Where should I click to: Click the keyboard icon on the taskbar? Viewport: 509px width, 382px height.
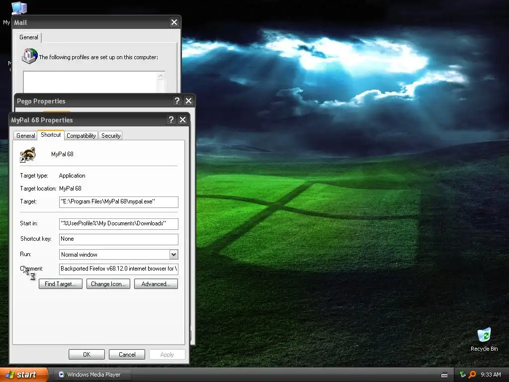click(x=444, y=375)
